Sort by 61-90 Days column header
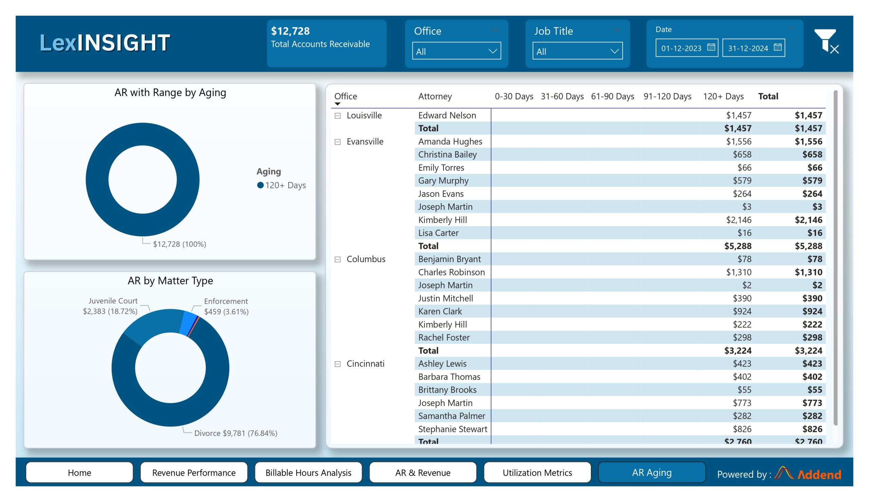The image size is (869, 502). coord(612,96)
